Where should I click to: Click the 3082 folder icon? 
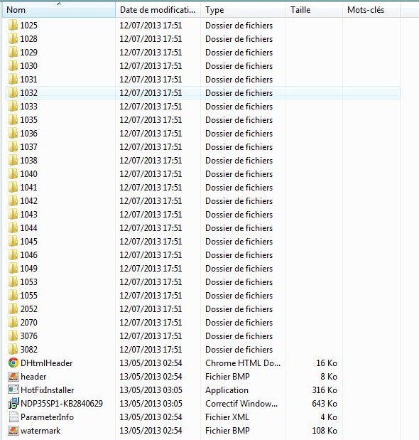13,349
